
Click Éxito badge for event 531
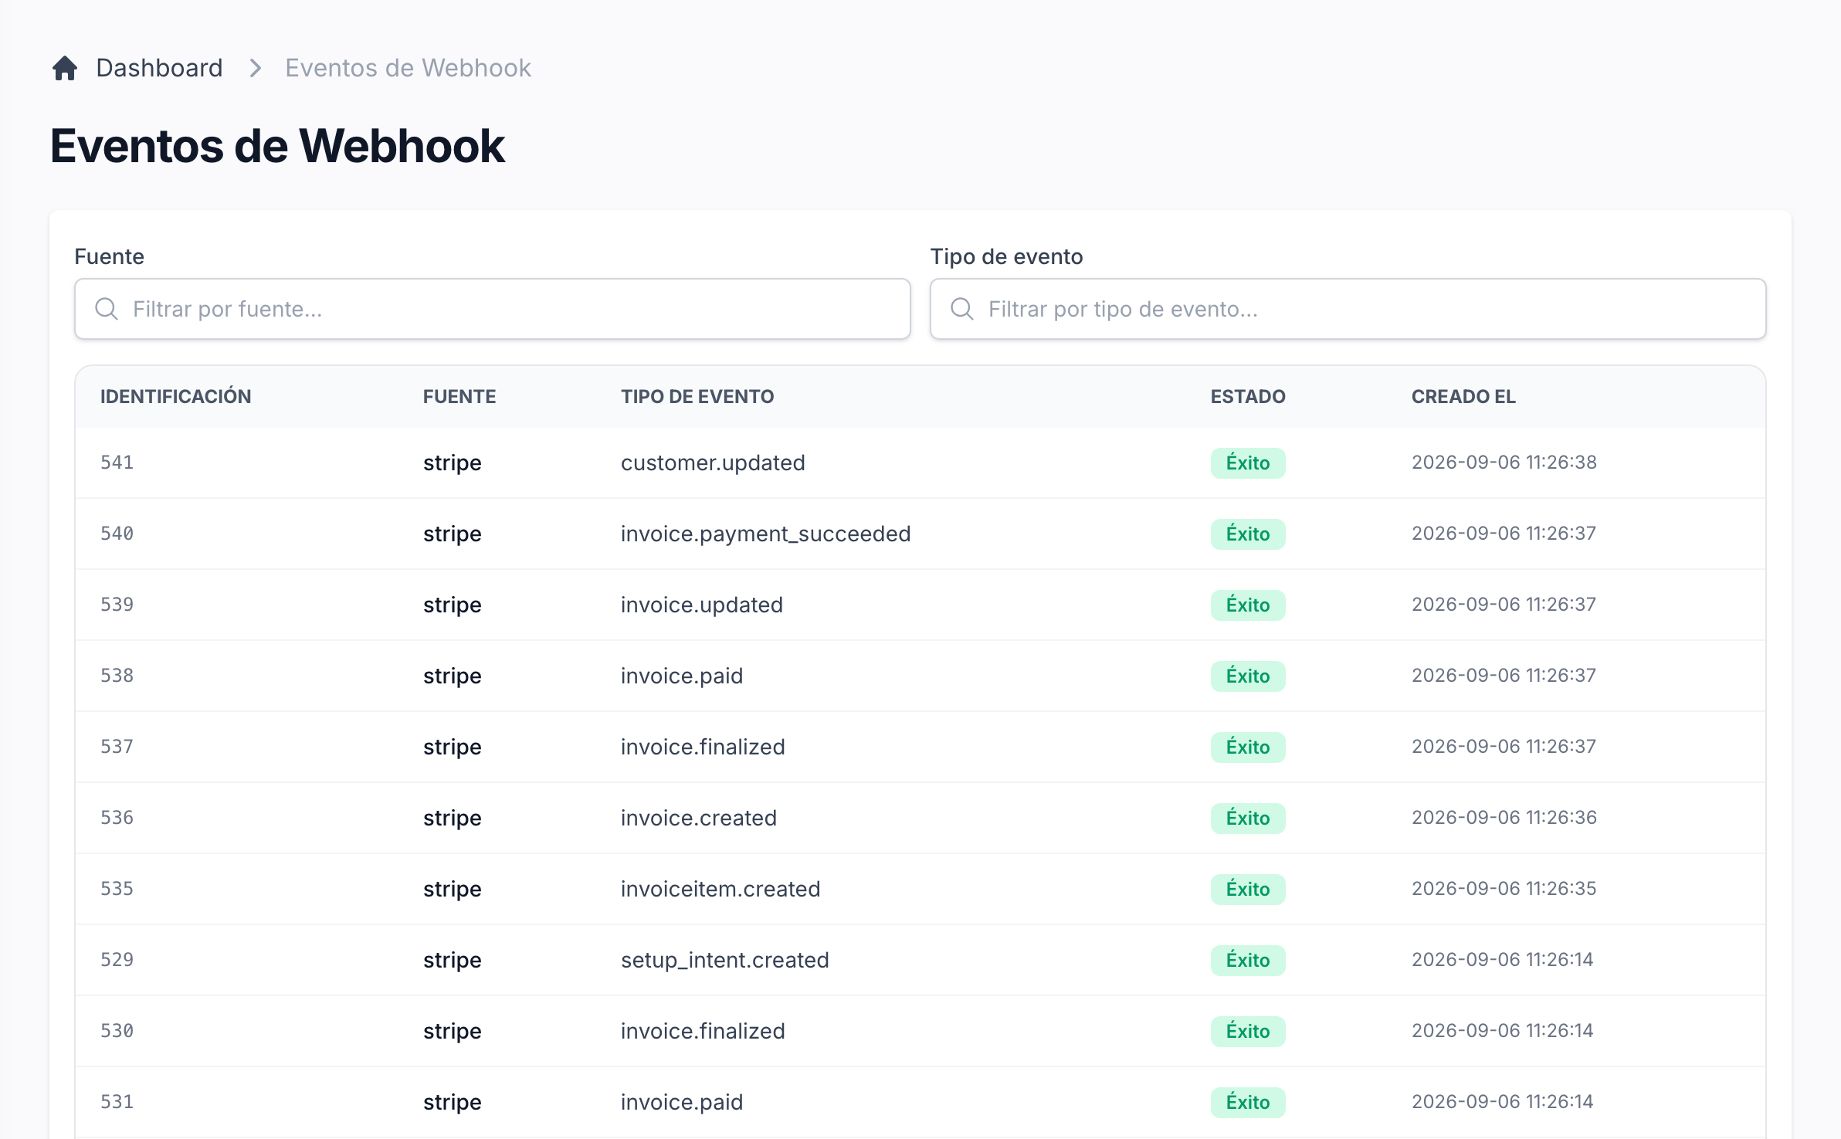[x=1248, y=1102]
